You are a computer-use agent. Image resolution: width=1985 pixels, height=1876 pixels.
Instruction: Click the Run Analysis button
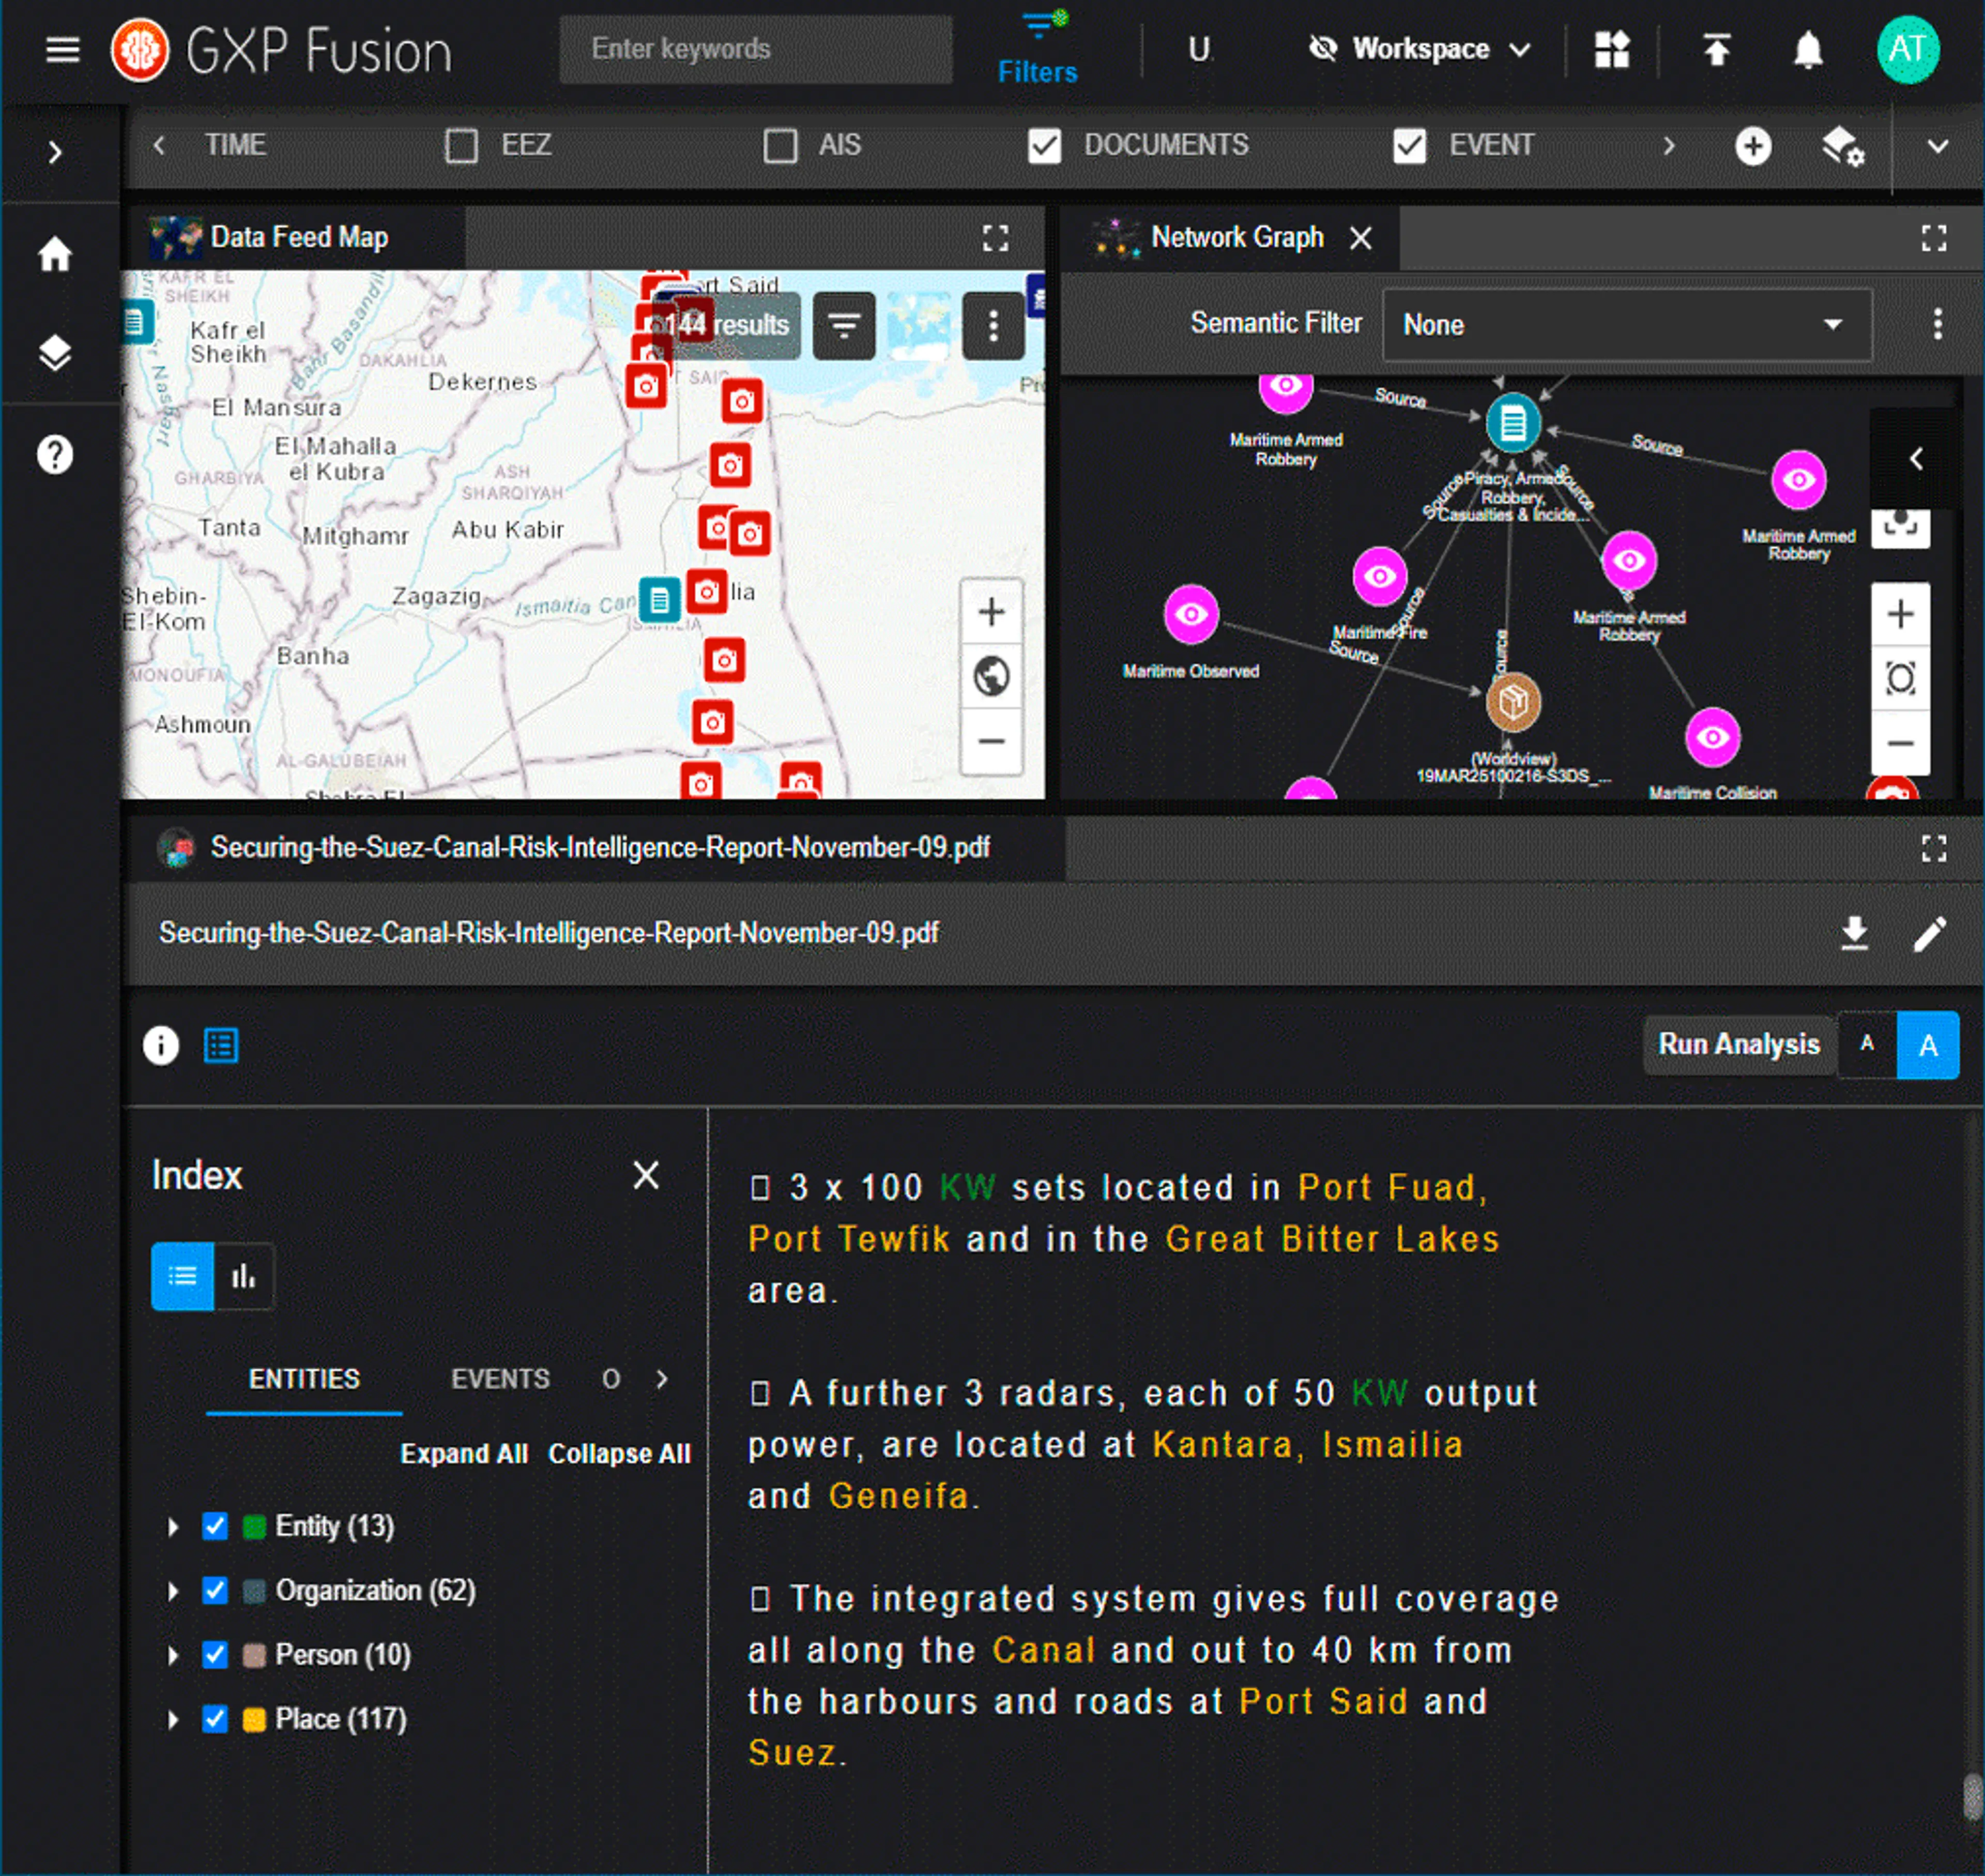1738,1044
